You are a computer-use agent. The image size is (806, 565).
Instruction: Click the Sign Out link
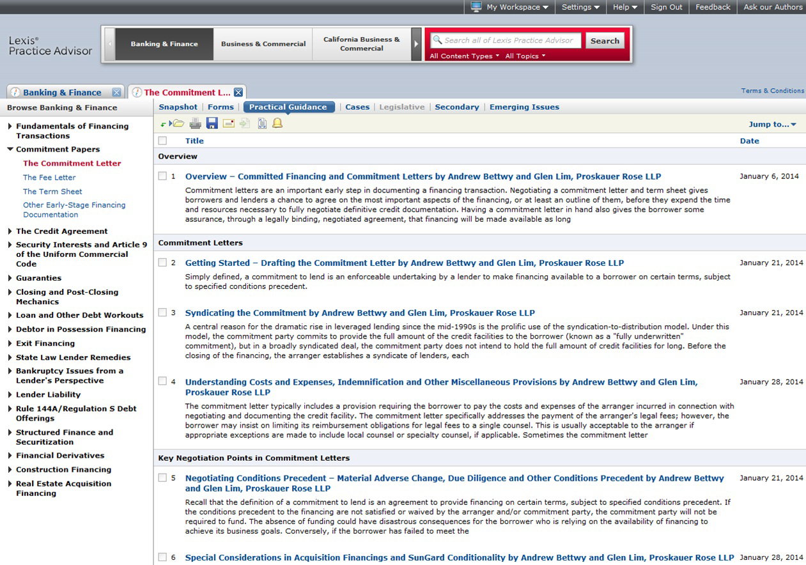(x=667, y=7)
